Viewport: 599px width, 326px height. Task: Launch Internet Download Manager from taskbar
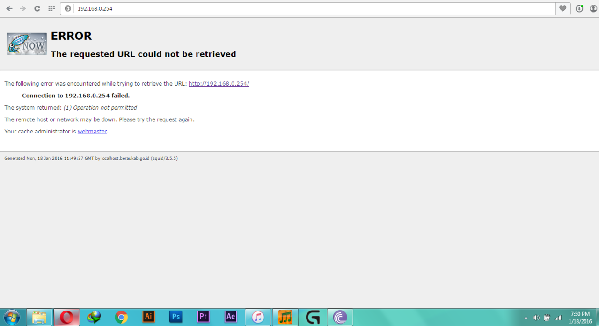coord(94,317)
